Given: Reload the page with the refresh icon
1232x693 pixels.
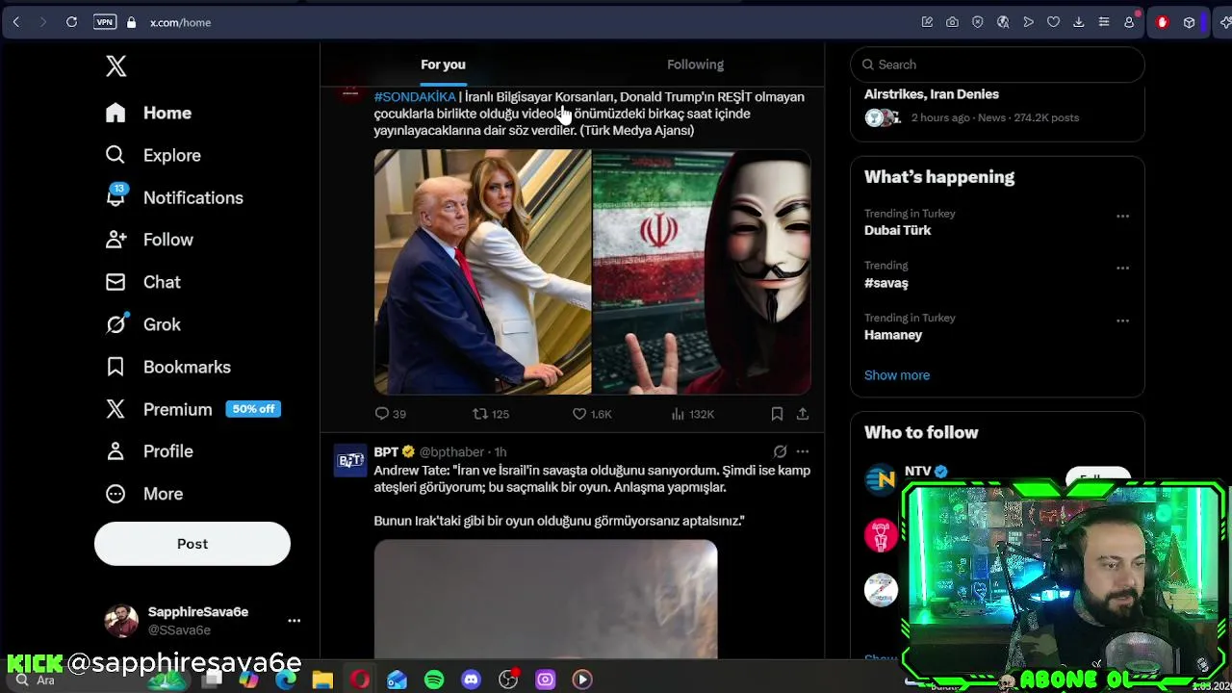Looking at the screenshot, I should tap(71, 22).
